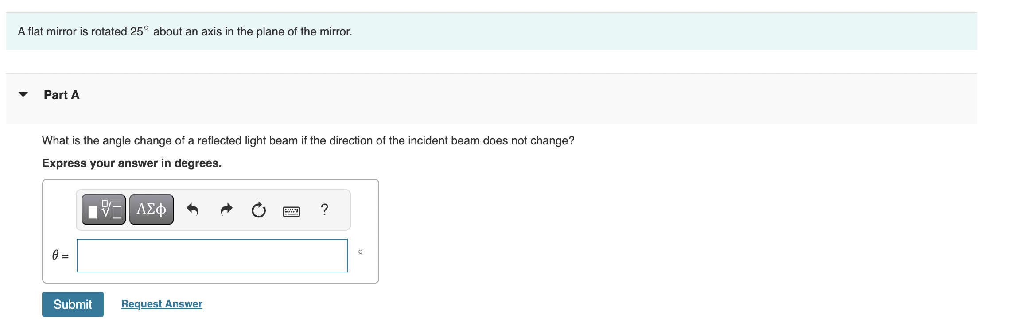Open the keyboard shortcuts icon

[292, 211]
